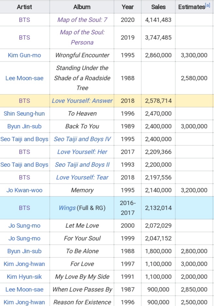Click Byun Jin-sub beside Back To You
This screenshot has width=214, height=306.
24,126
